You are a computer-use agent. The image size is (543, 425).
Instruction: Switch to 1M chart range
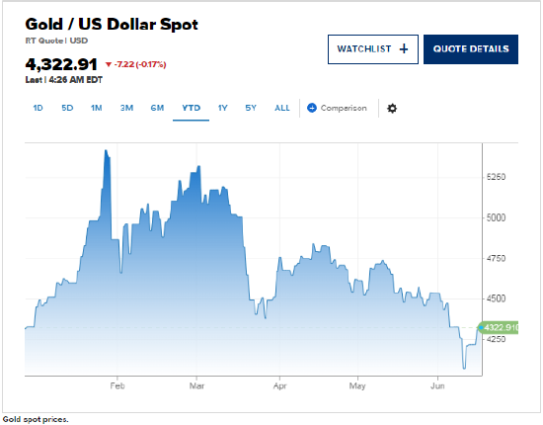[97, 108]
